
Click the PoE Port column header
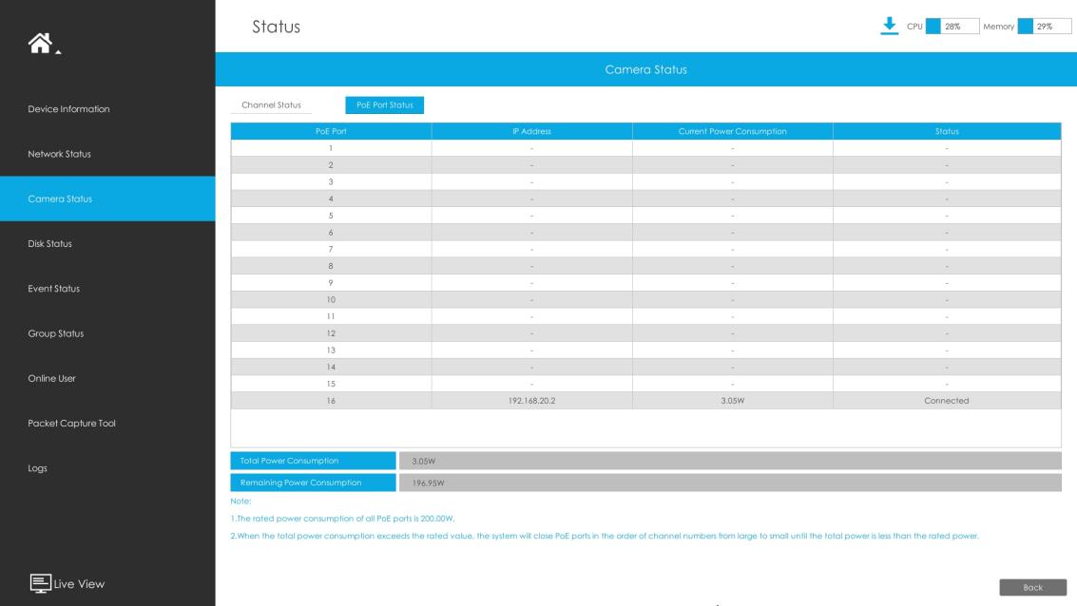(331, 131)
